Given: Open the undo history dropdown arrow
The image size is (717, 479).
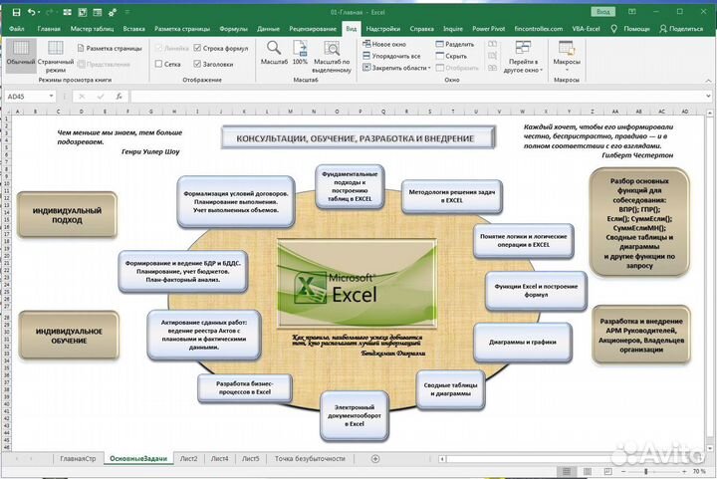Looking at the screenshot, I should pos(39,12).
